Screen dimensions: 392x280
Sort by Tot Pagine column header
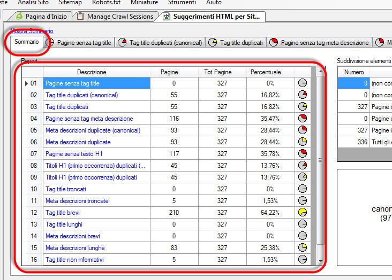tap(222, 72)
